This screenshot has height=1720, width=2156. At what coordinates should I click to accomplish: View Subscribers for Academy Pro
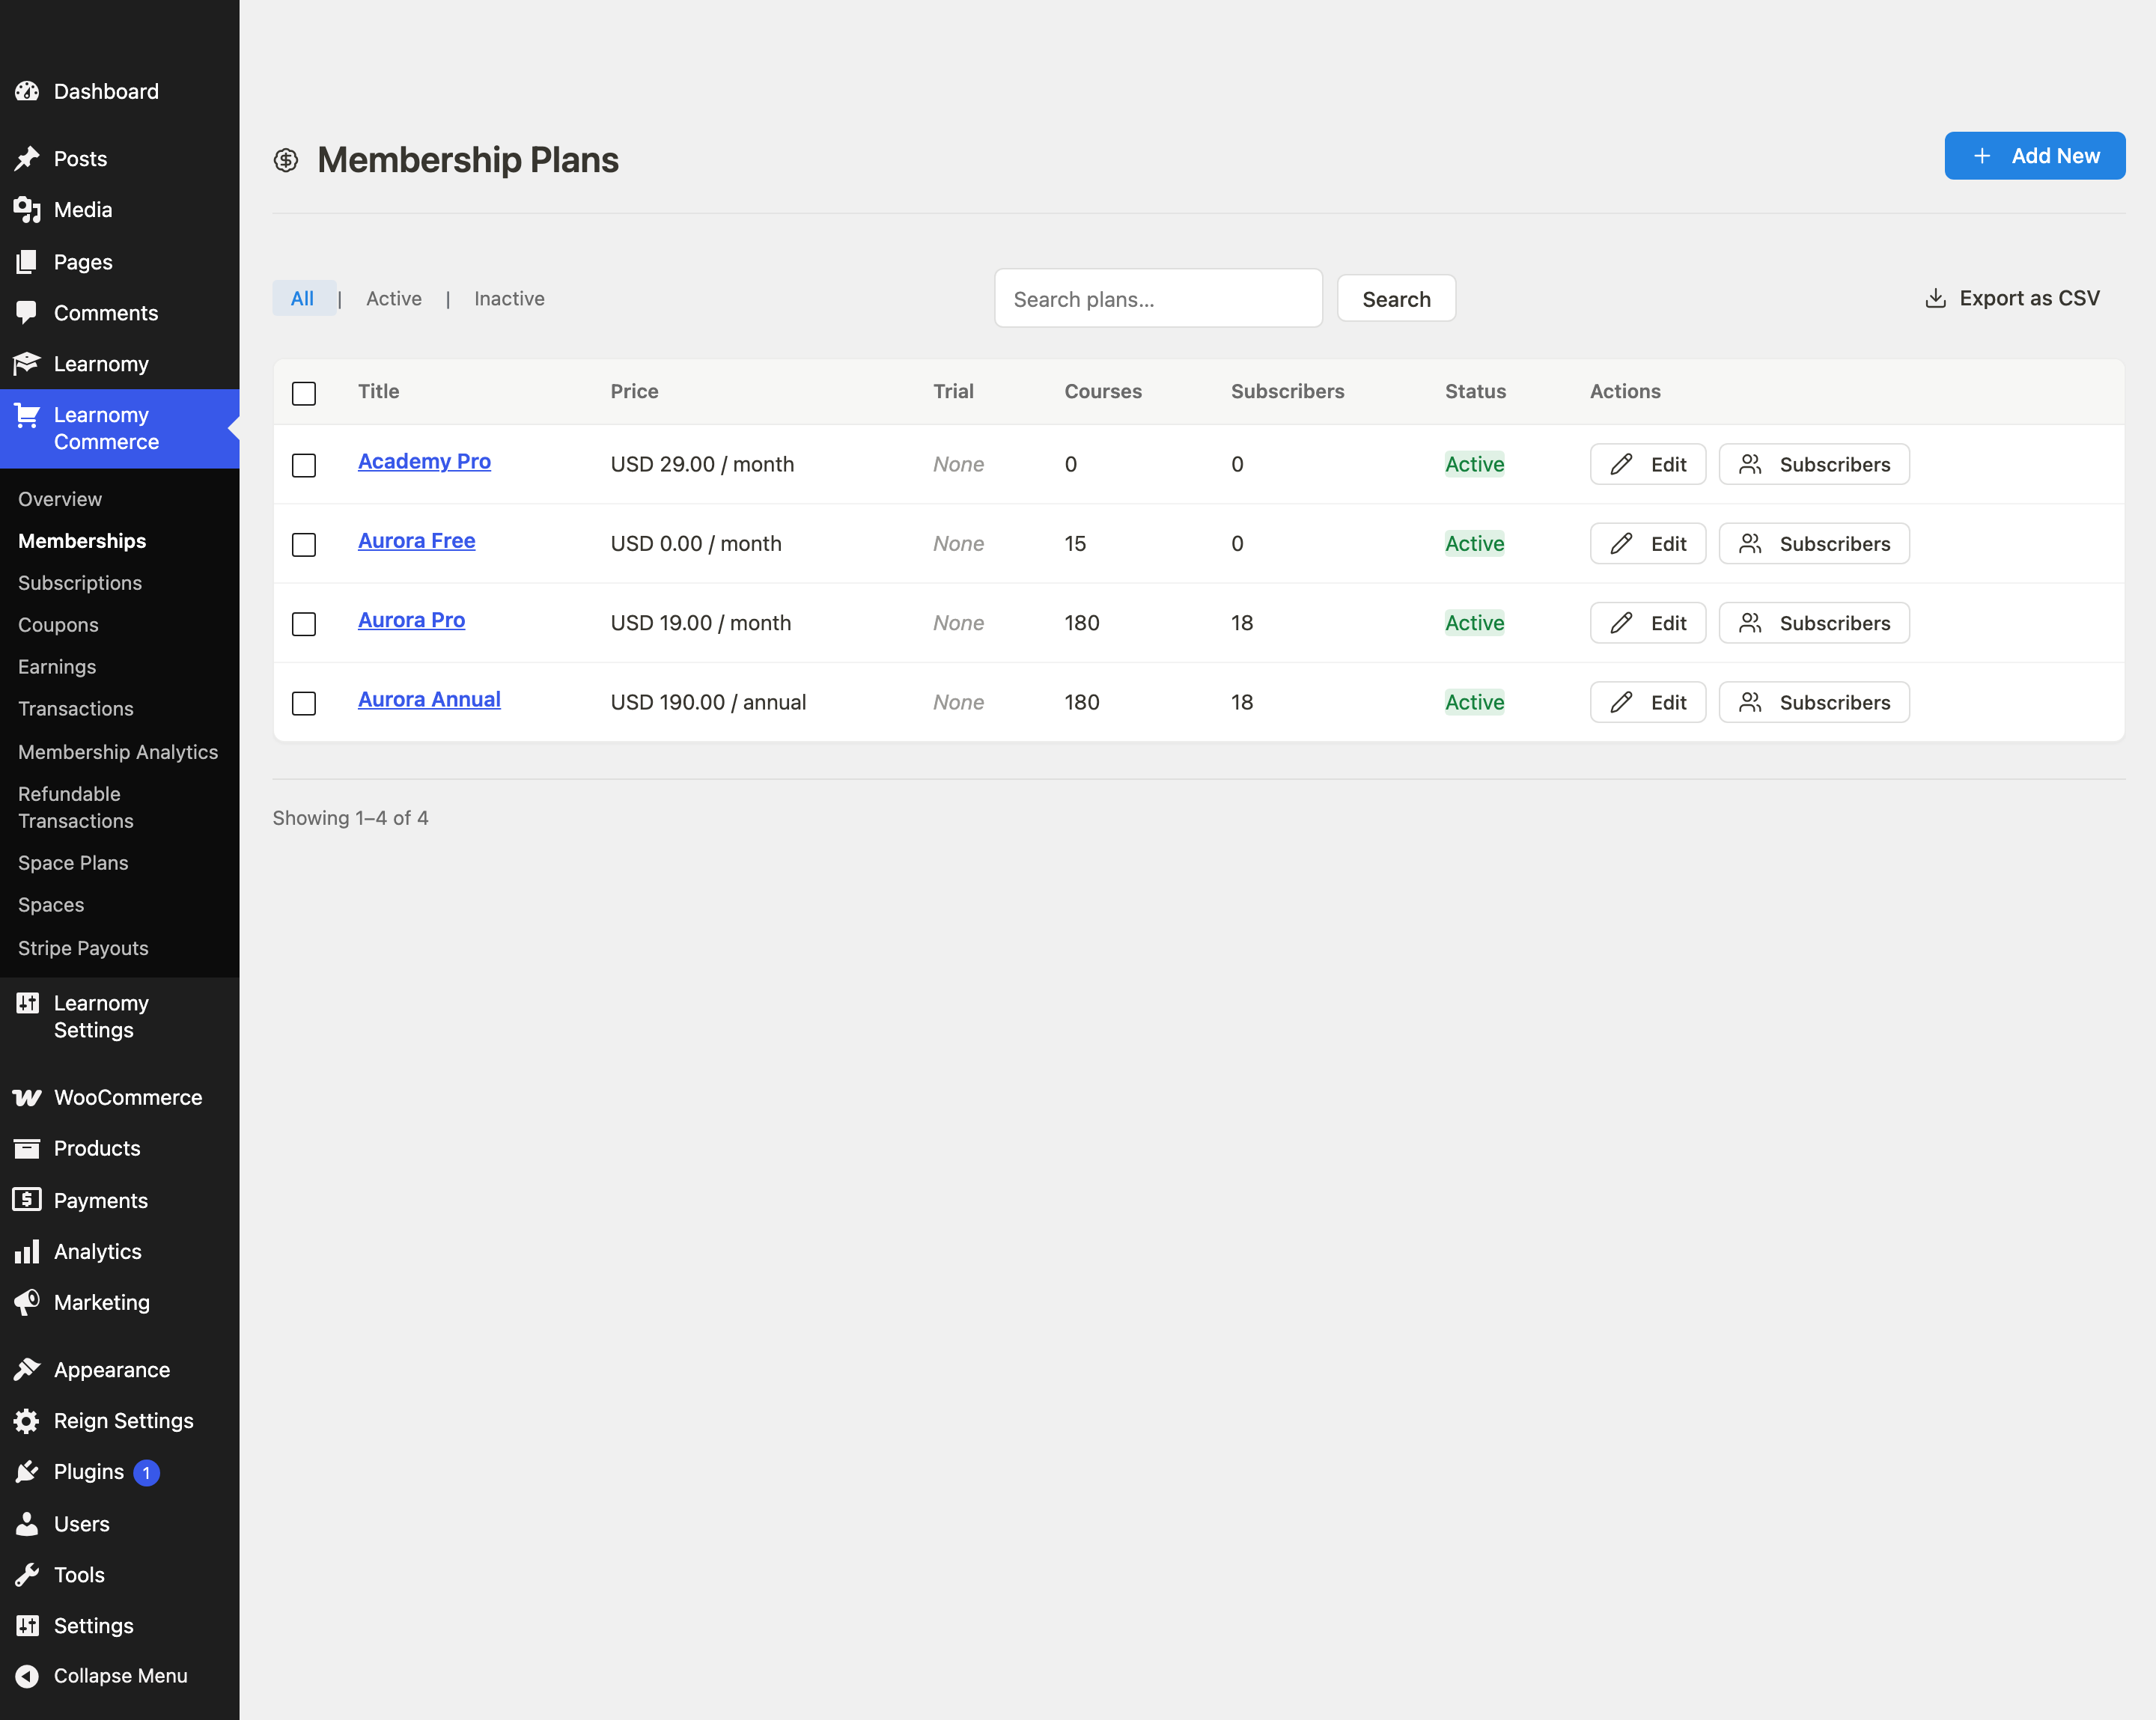click(x=1814, y=464)
